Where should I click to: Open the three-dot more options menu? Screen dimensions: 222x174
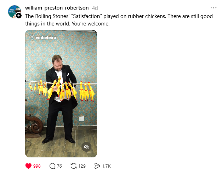pos(214,8)
